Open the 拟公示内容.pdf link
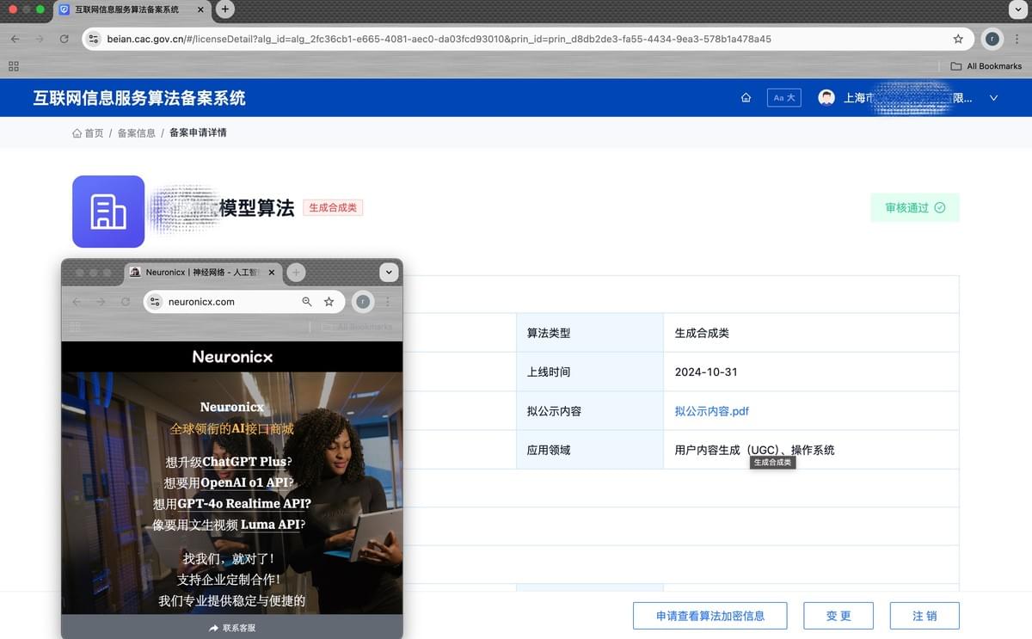 coord(711,411)
